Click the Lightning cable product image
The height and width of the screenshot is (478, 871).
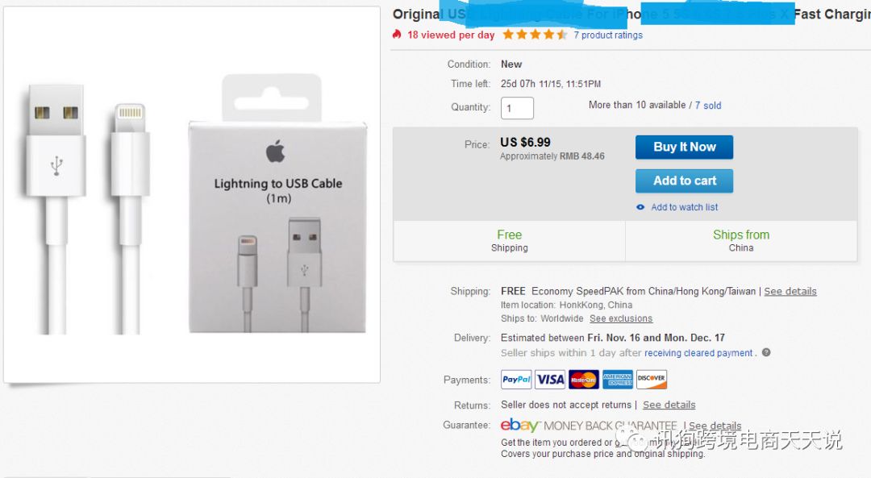pyautogui.click(x=192, y=194)
